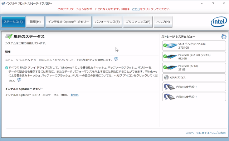
Task: Click the システムは正常に機能しています text
Action: (26, 43)
